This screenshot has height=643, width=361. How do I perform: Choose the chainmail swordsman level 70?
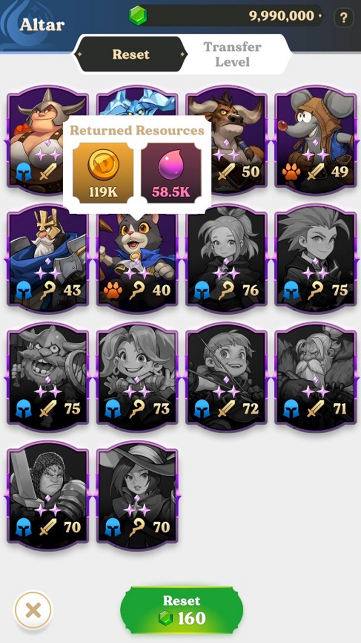48,496
